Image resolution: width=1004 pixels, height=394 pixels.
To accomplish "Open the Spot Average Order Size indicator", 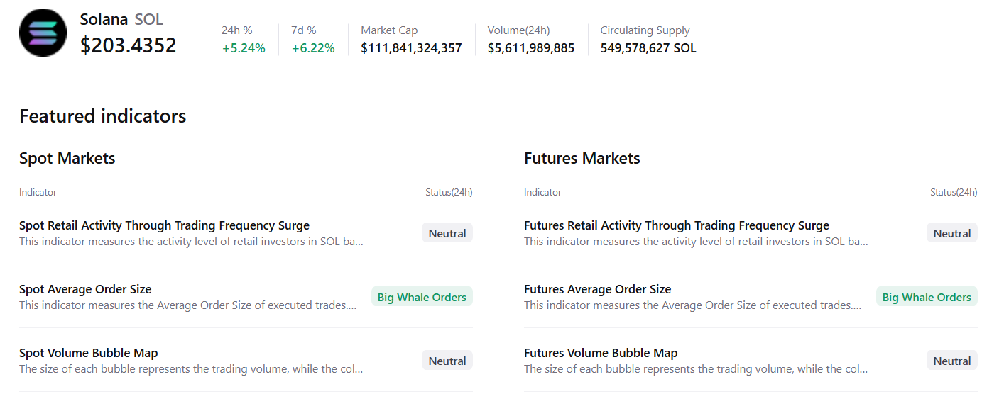I will [x=85, y=290].
